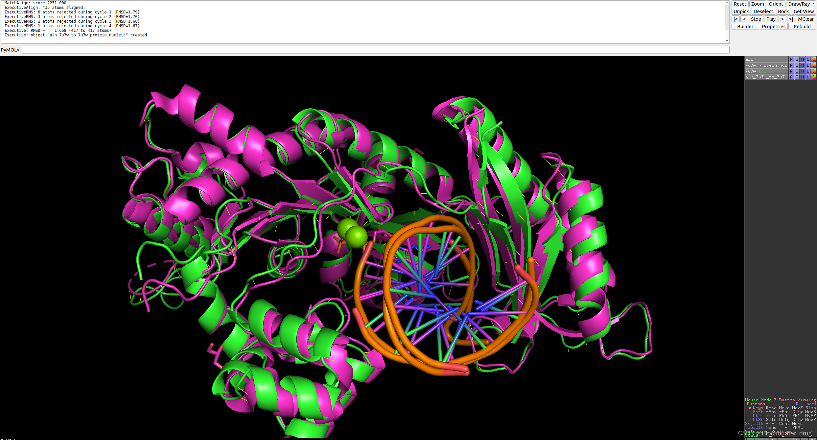This screenshot has height=440, width=817.
Task: Stop movie playback
Action: [x=756, y=19]
